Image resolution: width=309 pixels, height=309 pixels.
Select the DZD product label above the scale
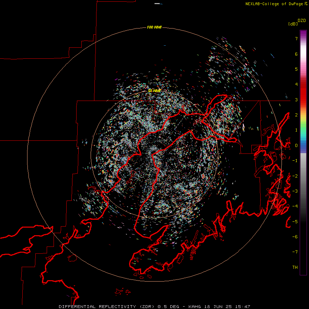point(302,21)
